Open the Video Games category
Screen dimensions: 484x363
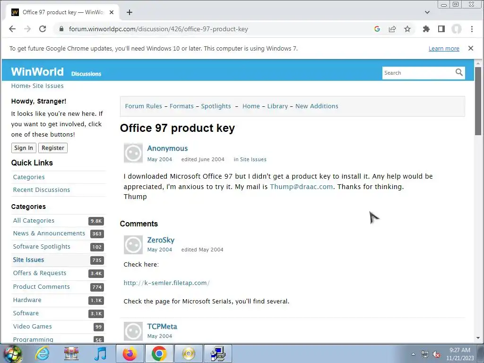(x=33, y=327)
